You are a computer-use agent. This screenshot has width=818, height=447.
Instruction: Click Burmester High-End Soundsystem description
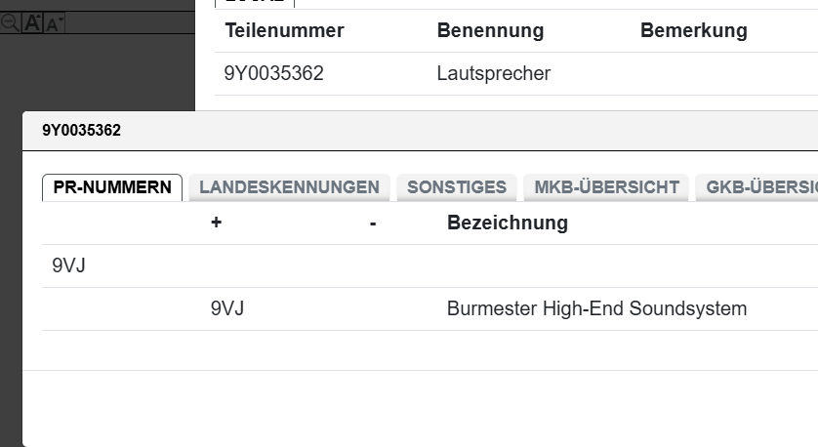[x=596, y=308]
